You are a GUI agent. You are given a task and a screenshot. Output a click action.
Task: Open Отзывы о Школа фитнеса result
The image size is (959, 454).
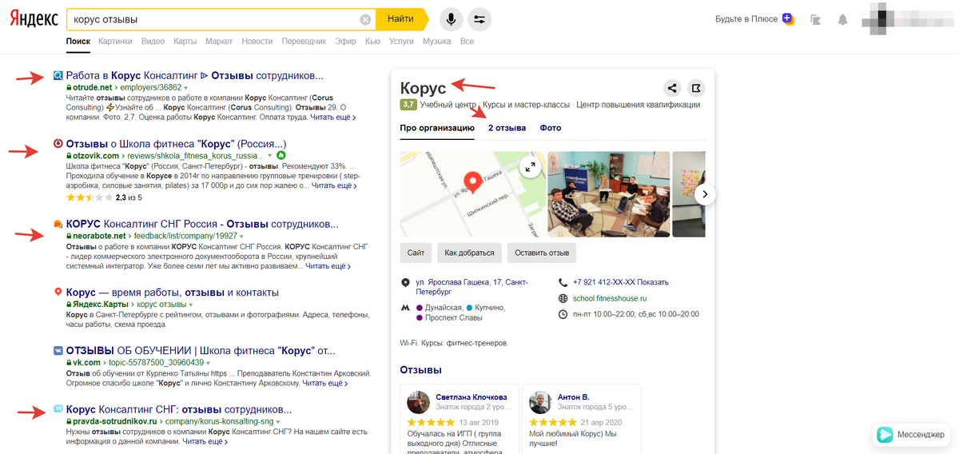click(176, 144)
